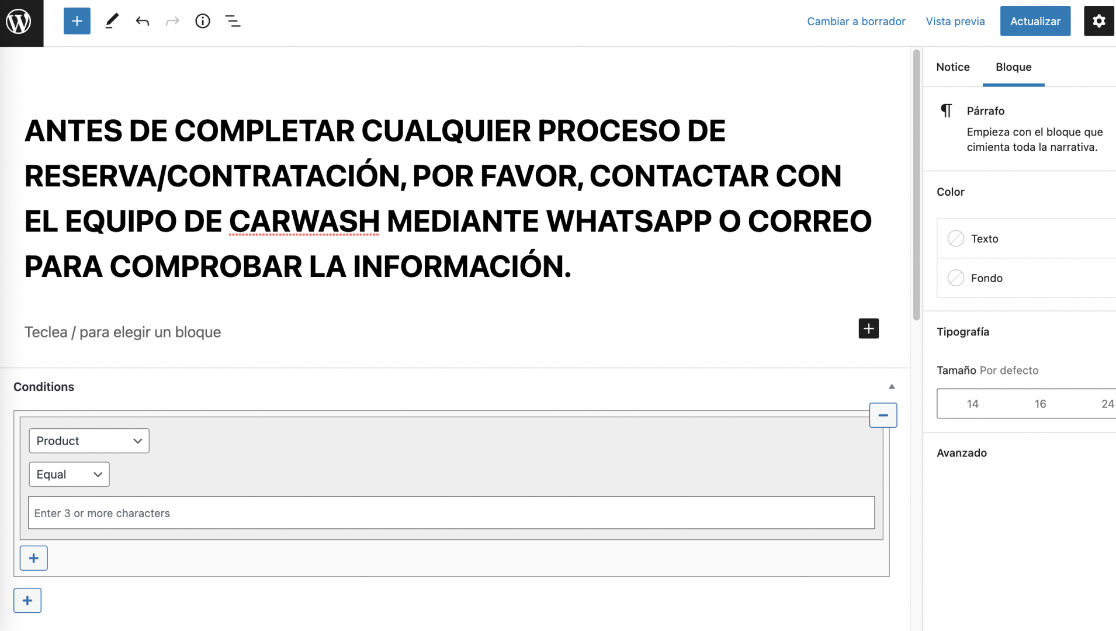Screen dimensions: 1116x631
Task: Remove the condition with minus button
Action: [883, 415]
